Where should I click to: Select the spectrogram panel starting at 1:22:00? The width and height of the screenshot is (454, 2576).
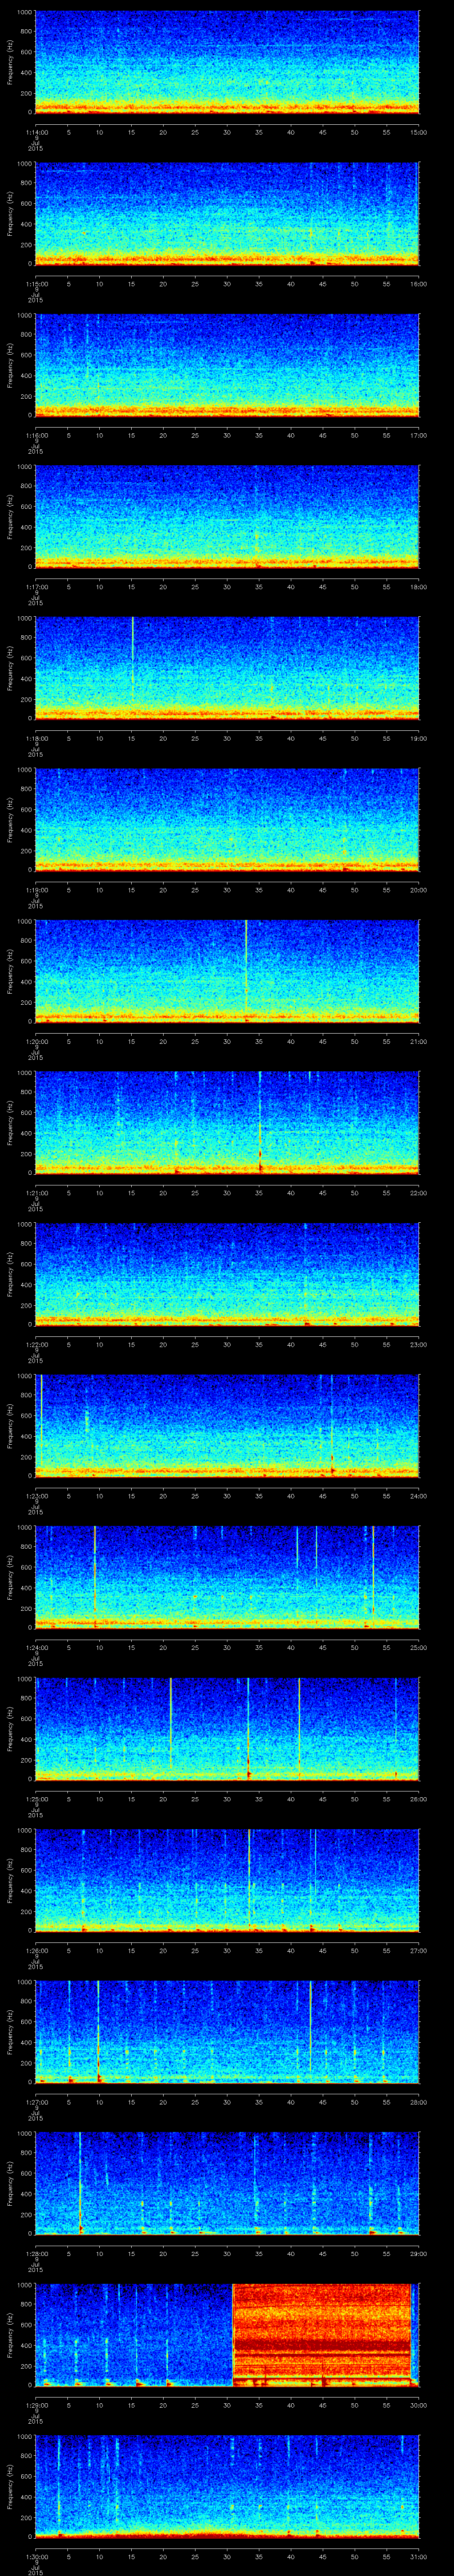click(227, 1274)
